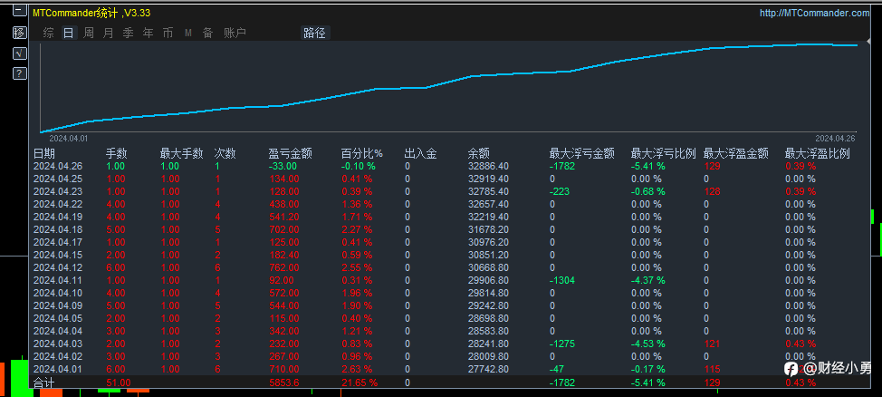Image resolution: width=882 pixels, height=397 pixels.
Task: Switch to the 周 weekly tab
Action: 89,34
